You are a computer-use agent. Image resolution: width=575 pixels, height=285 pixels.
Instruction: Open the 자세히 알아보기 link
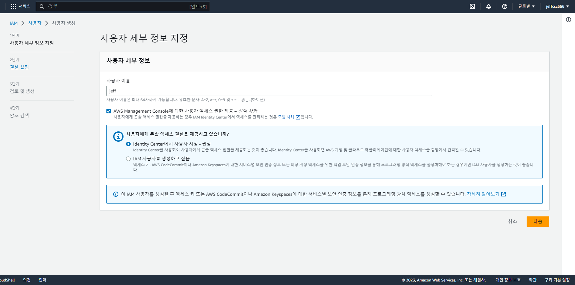pyautogui.click(x=483, y=194)
